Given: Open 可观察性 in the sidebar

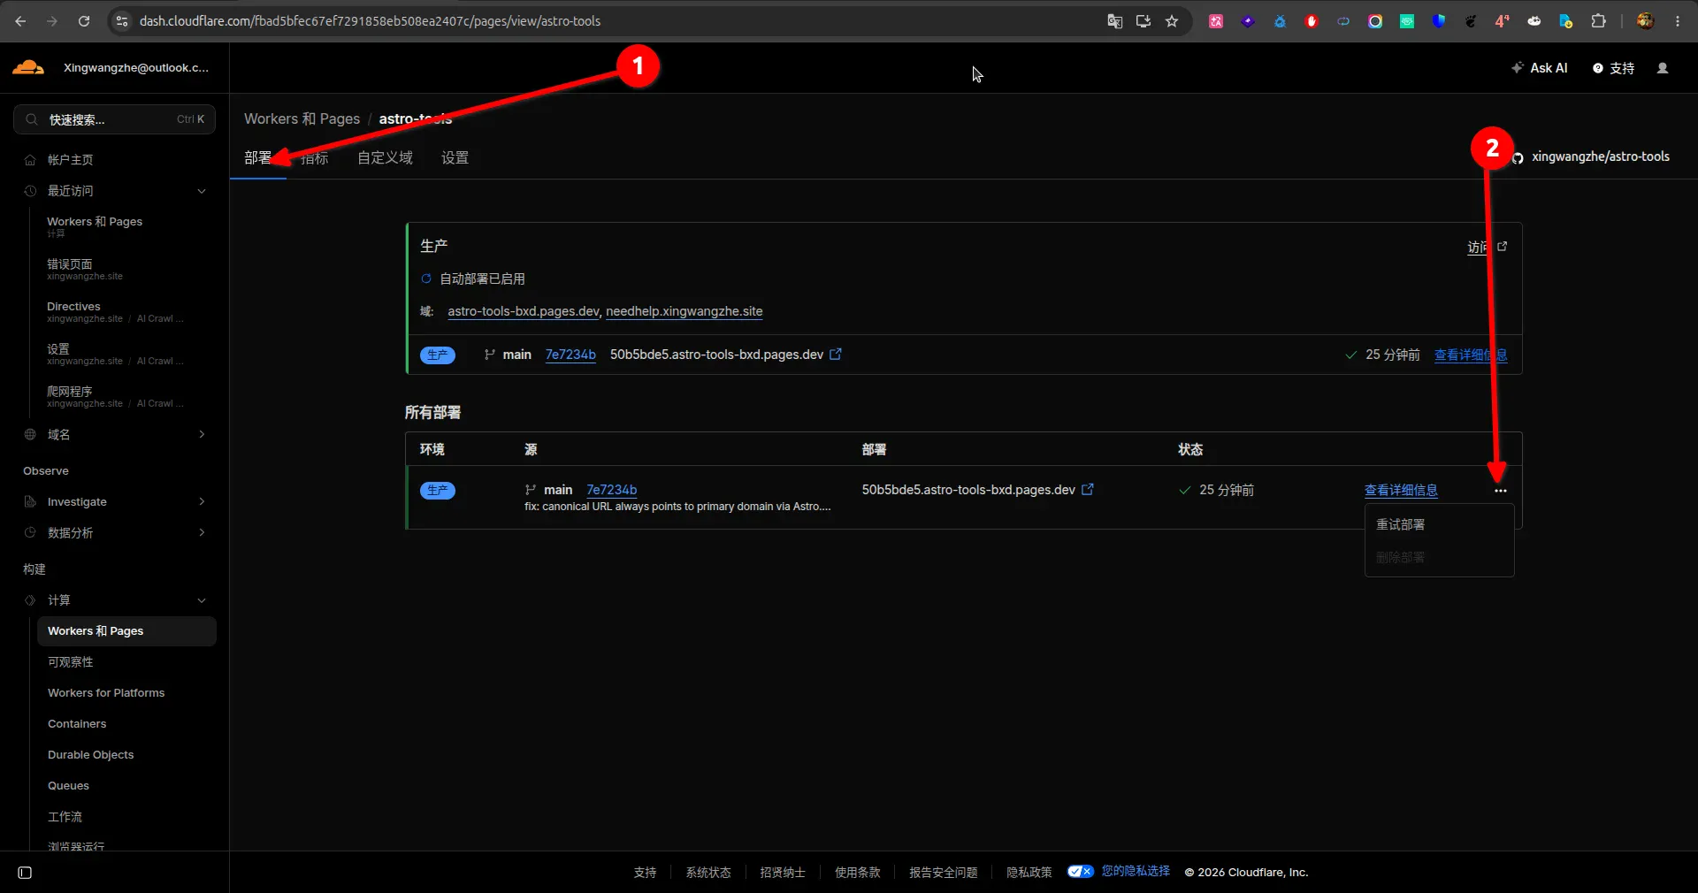Looking at the screenshot, I should [x=71, y=662].
